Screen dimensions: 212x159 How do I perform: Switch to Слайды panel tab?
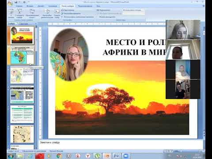click(x=11, y=23)
